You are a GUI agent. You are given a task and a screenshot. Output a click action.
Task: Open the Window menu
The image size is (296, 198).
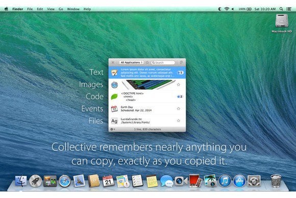click(73, 9)
